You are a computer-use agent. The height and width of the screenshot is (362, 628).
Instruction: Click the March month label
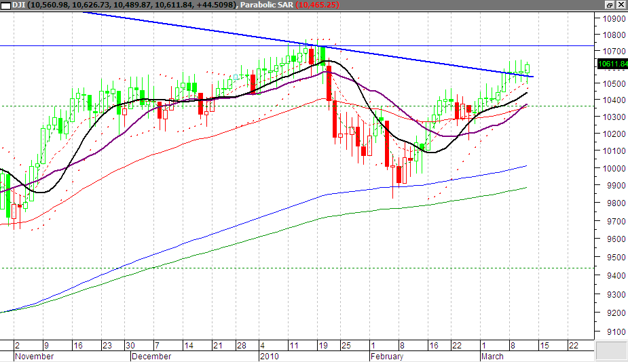pos(492,357)
